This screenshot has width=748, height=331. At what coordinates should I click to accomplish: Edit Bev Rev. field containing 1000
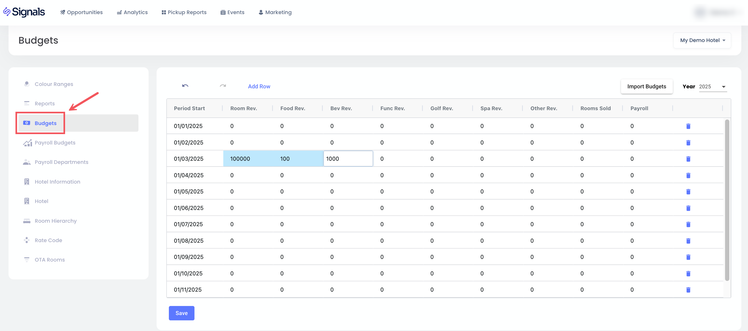tap(348, 159)
